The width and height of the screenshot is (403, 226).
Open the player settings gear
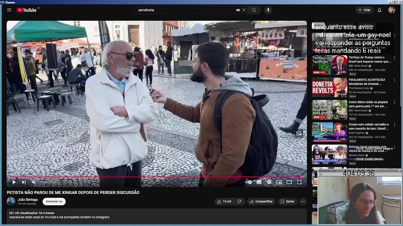269,182
